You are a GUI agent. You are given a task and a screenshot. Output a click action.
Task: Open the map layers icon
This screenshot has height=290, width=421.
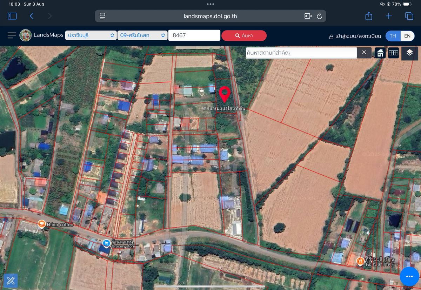click(x=409, y=53)
